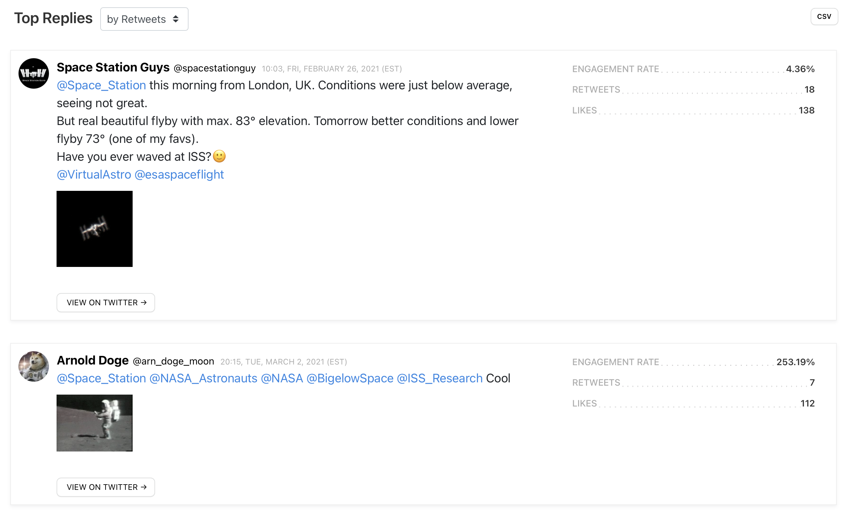Open the 'by Retweets' sort dropdown
This screenshot has width=846, height=514.
pyautogui.click(x=144, y=19)
